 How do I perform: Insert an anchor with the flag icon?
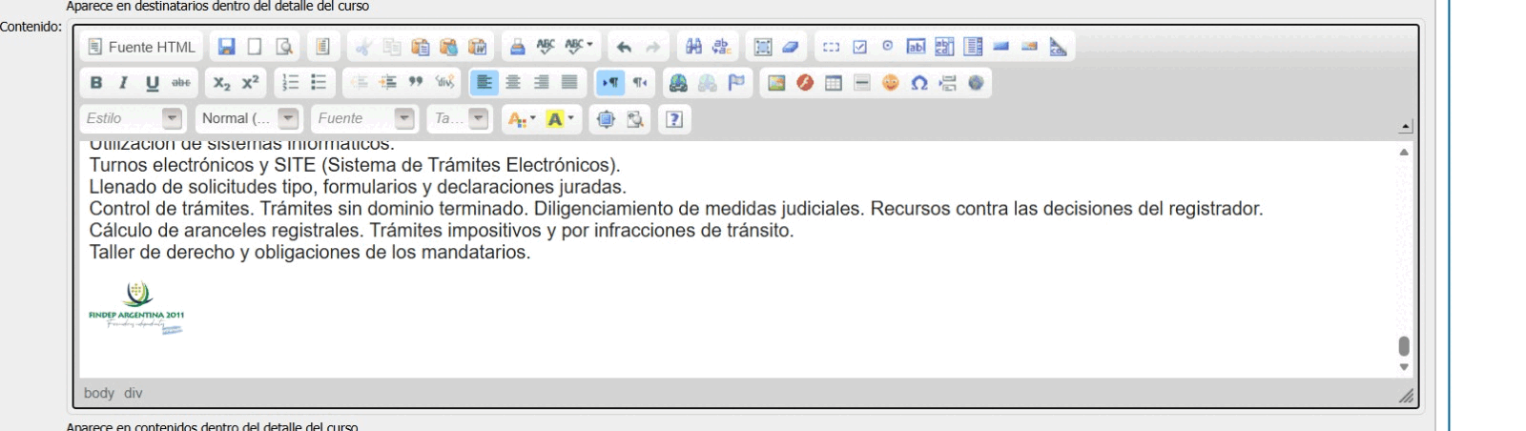pos(736,83)
